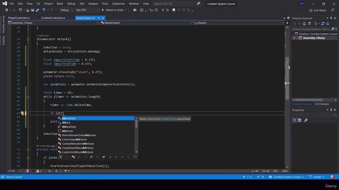Click the Bookmark toolbar icon

pyautogui.click(x=174, y=10)
